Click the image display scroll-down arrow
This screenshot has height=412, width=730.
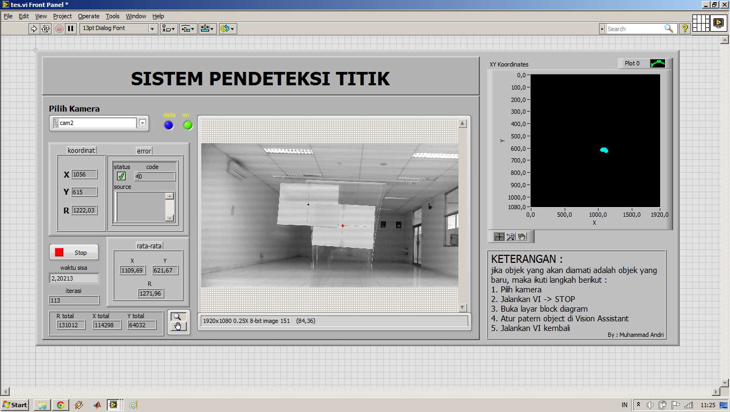tap(463, 307)
